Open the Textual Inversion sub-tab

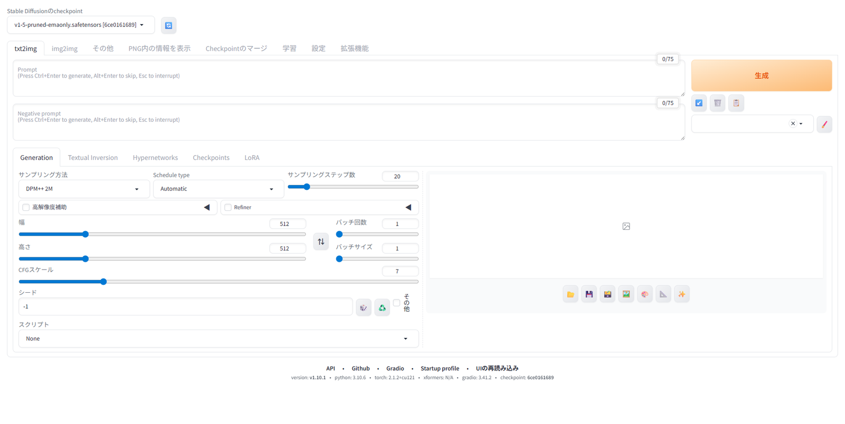pos(93,158)
